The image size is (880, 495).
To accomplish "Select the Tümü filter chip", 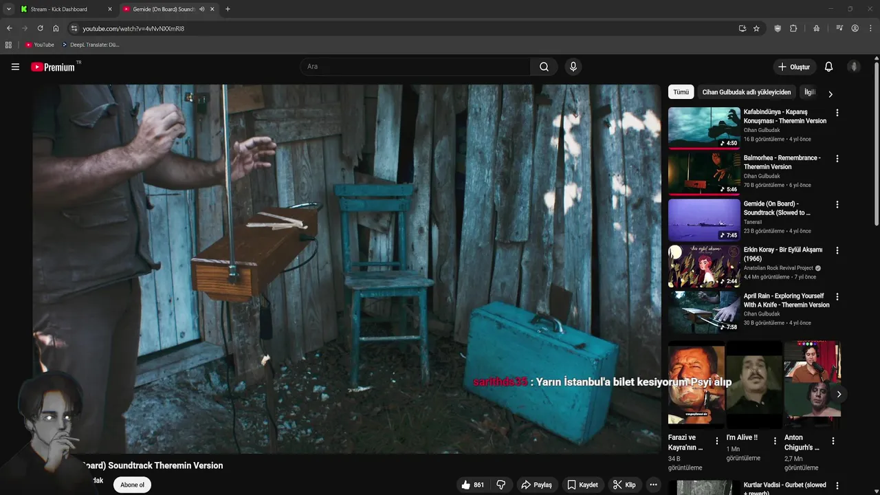I will click(x=681, y=92).
